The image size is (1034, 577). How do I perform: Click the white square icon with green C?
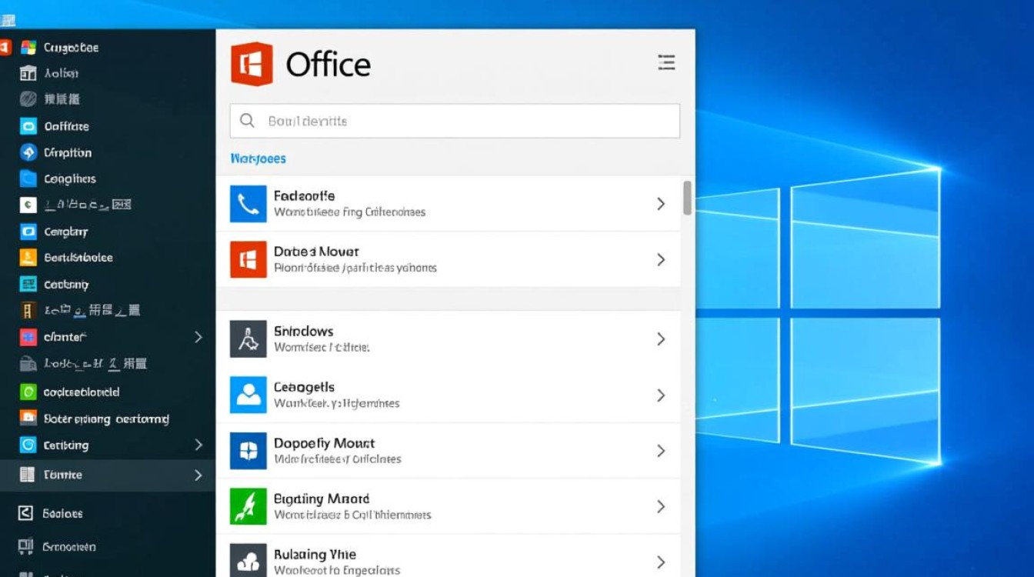[28, 205]
